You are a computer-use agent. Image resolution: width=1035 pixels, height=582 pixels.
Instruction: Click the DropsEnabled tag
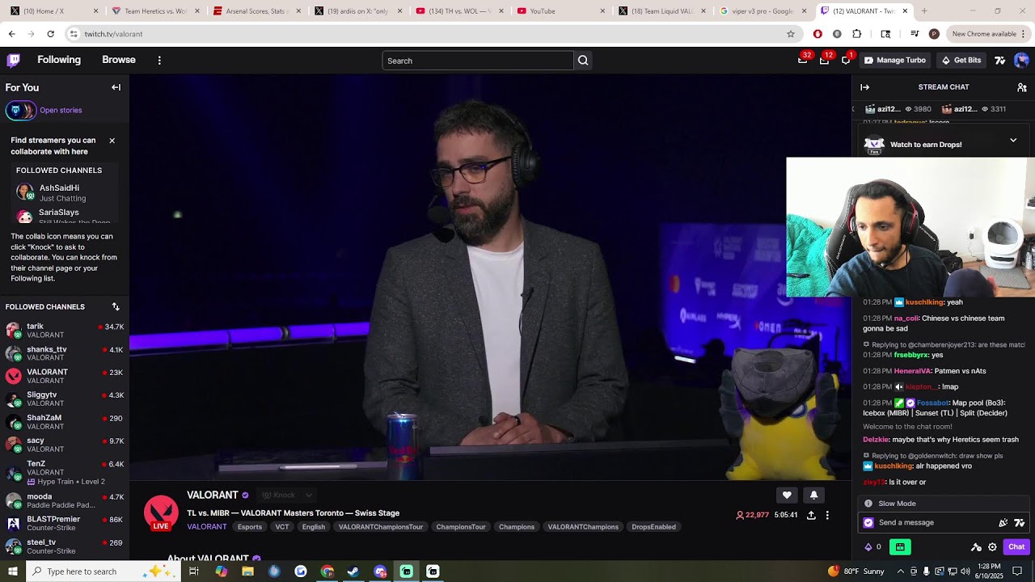click(653, 527)
